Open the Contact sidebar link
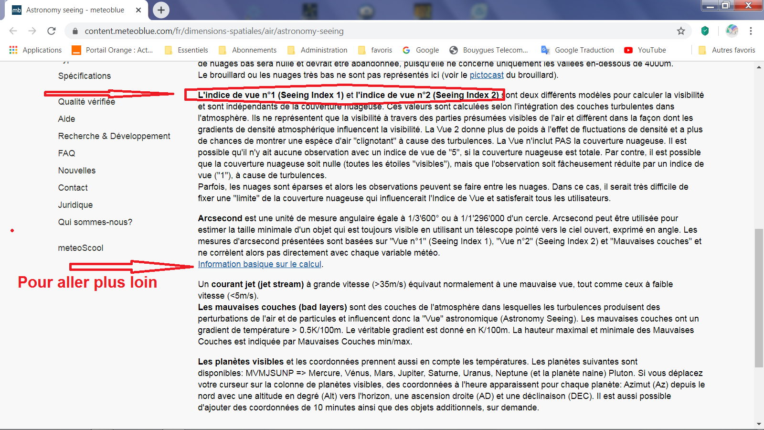Image resolution: width=764 pixels, height=430 pixels. click(73, 188)
